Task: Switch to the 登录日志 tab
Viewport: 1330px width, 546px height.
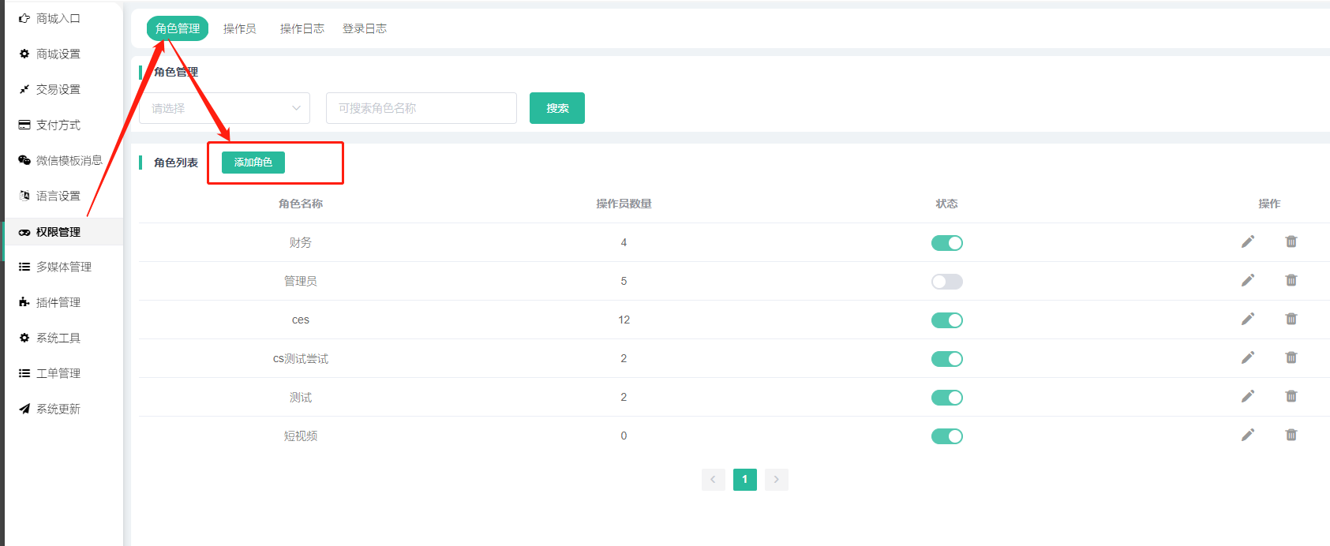Action: click(x=364, y=29)
